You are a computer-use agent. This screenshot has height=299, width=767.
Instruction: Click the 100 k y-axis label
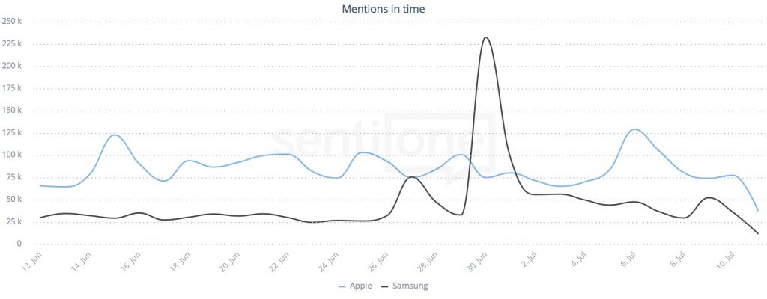click(13, 155)
